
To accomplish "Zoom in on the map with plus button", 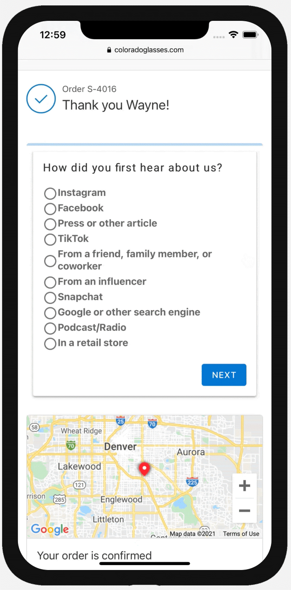I will (x=244, y=486).
